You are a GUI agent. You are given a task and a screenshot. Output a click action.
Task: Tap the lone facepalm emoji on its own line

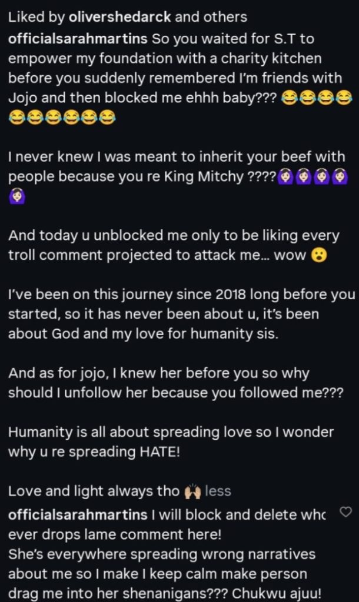pyautogui.click(x=16, y=199)
